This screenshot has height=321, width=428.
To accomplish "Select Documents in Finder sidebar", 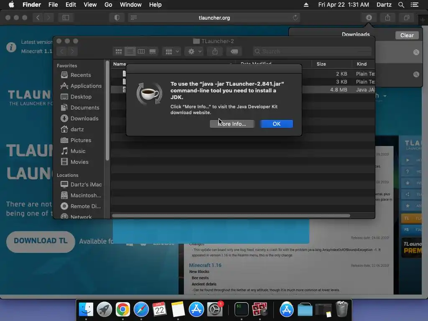I will pos(80,107).
